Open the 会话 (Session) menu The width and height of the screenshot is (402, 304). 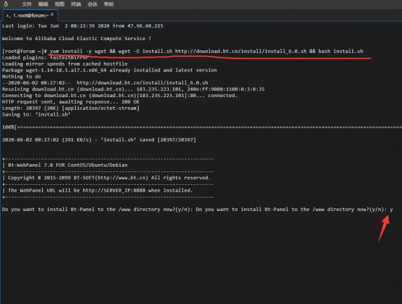click(x=92, y=4)
